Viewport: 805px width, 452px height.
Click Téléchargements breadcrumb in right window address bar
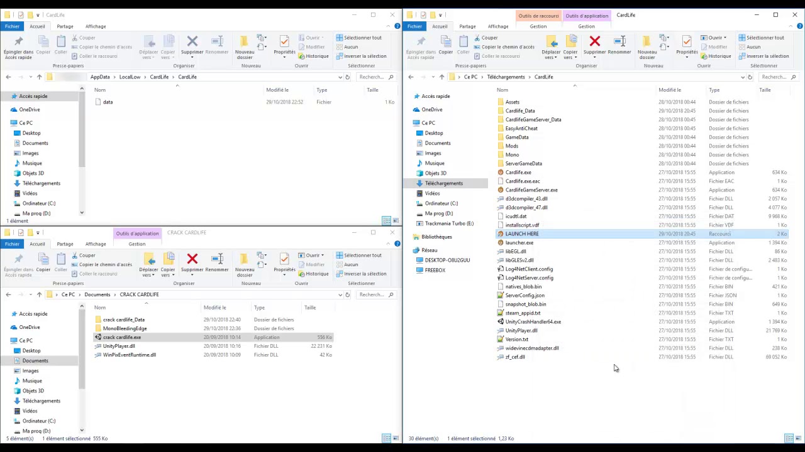[x=506, y=77]
